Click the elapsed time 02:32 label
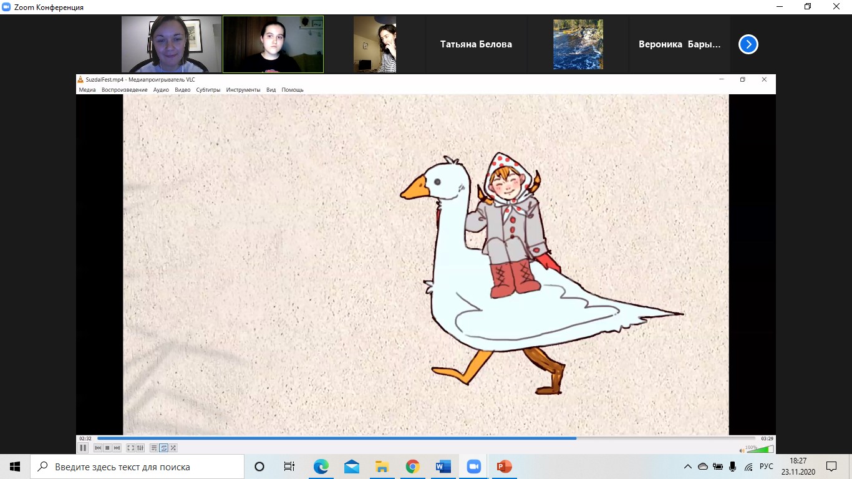This screenshot has height=479, width=852. click(x=85, y=438)
